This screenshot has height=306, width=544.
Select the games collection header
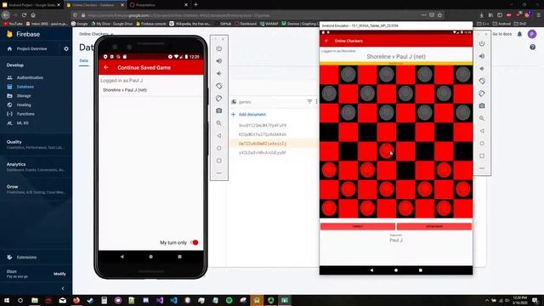pos(245,102)
